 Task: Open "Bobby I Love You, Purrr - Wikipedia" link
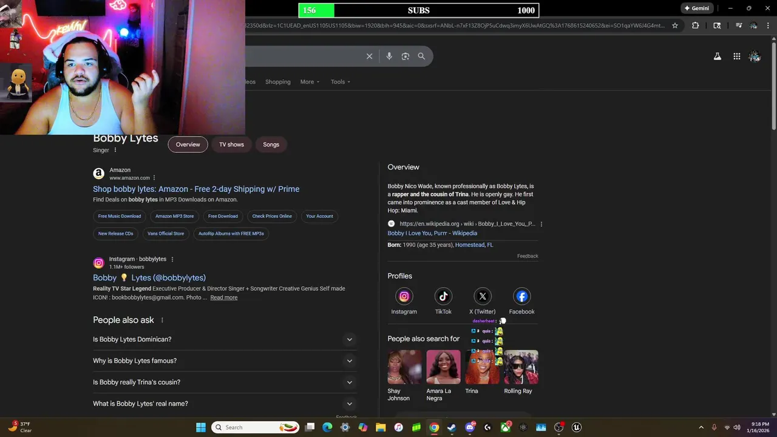pos(432,233)
